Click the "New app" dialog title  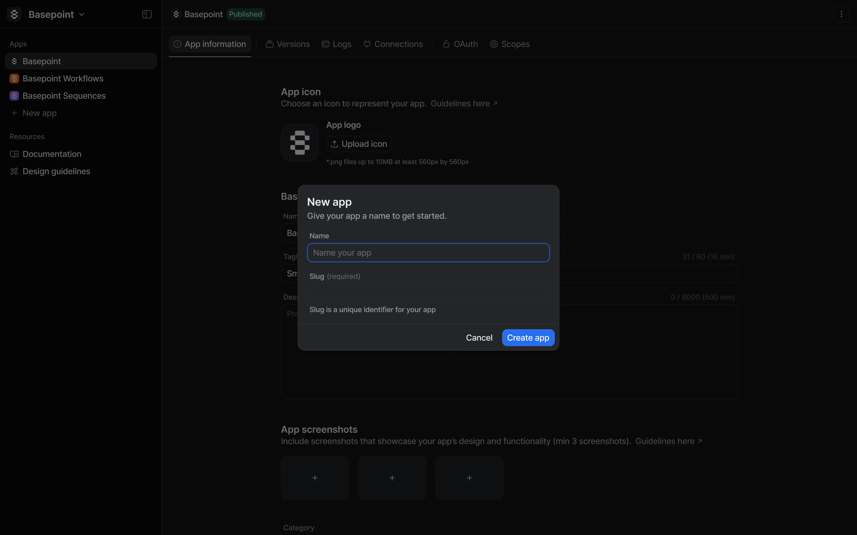pos(329,202)
